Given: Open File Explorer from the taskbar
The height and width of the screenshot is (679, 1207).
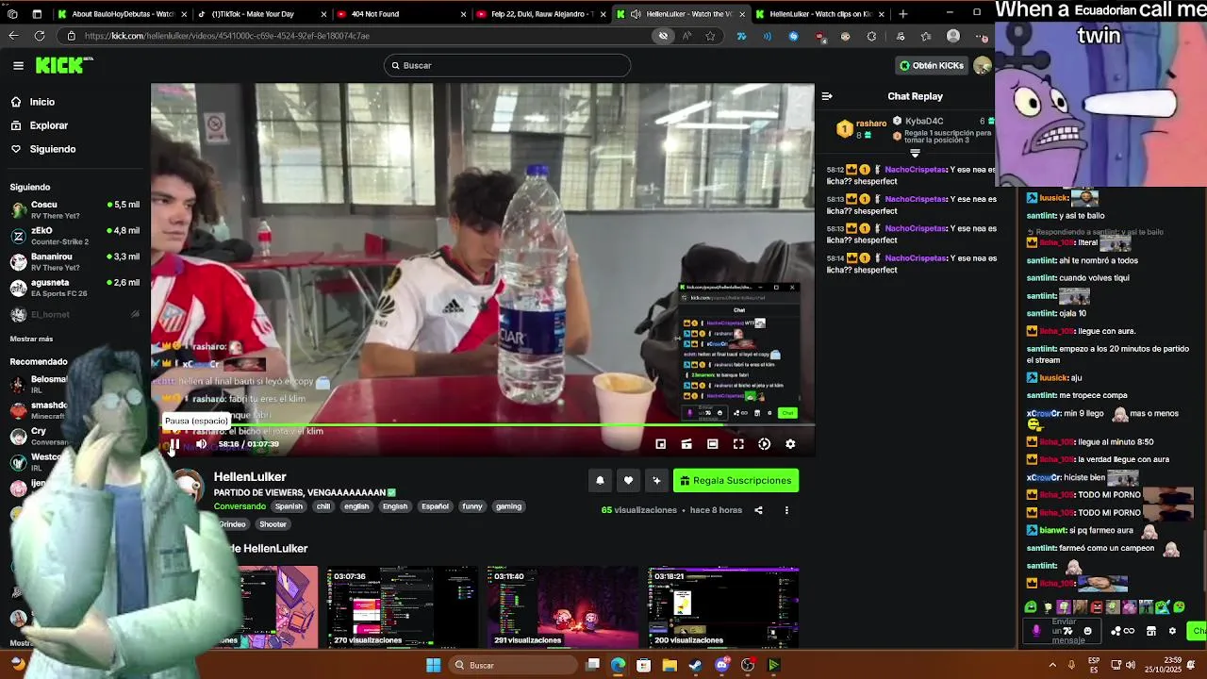Looking at the screenshot, I should click(670, 665).
